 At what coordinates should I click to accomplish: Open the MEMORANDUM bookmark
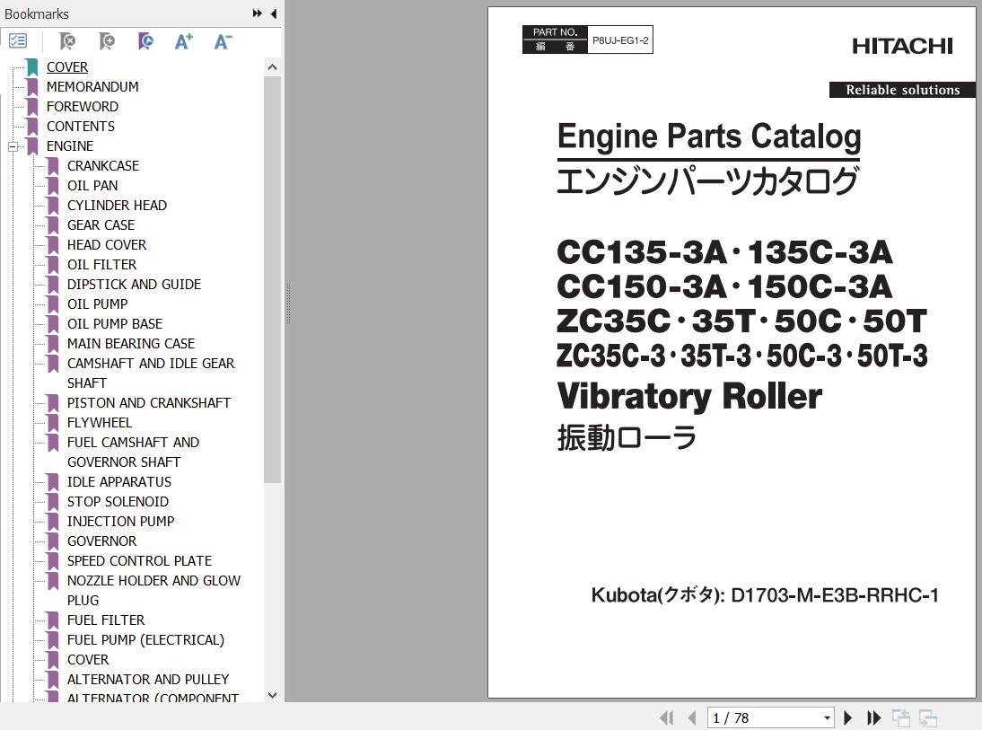[x=92, y=86]
